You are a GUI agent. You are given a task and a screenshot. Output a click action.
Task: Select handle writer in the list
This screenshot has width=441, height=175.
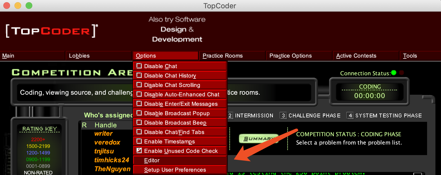click(x=104, y=133)
